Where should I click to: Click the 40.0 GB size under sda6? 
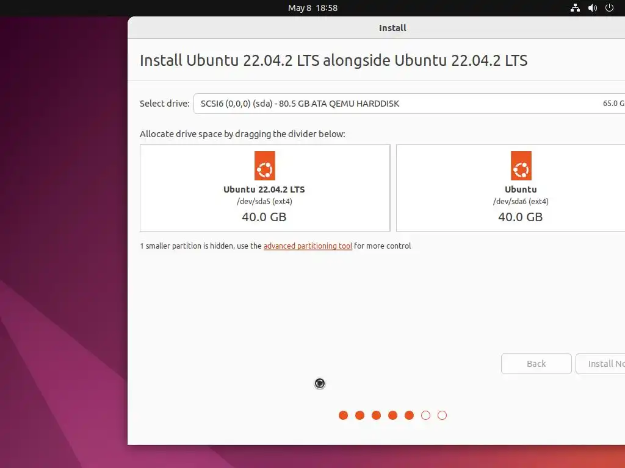coord(520,217)
